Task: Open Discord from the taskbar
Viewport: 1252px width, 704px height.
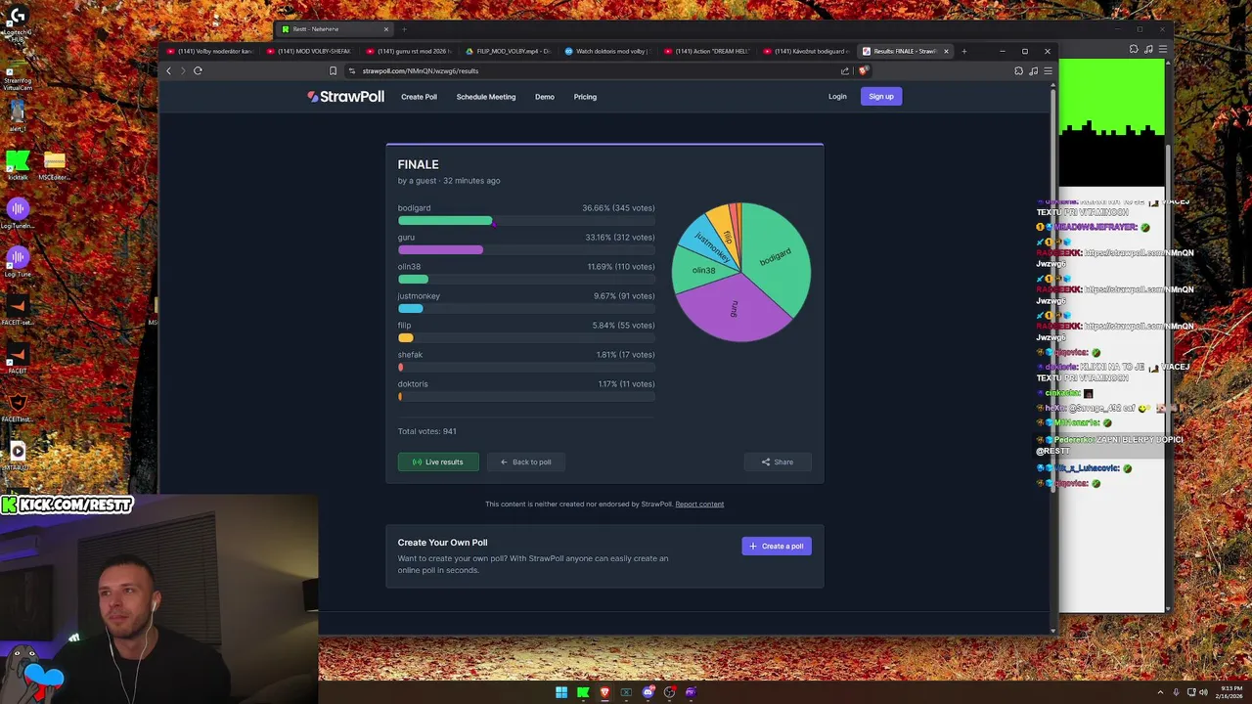Action: (648, 692)
